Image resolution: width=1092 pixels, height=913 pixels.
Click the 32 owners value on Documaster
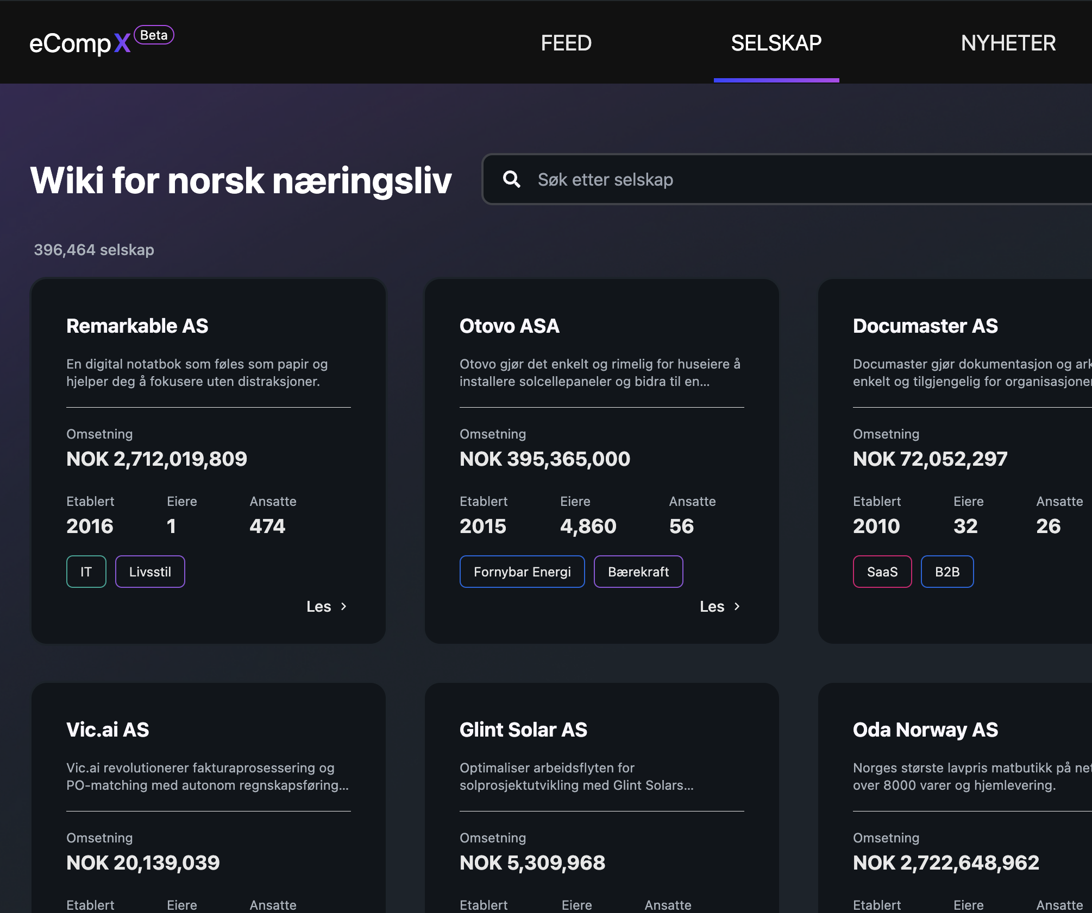pyautogui.click(x=965, y=526)
